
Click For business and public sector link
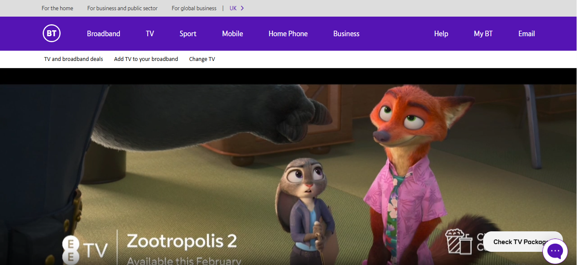(122, 8)
